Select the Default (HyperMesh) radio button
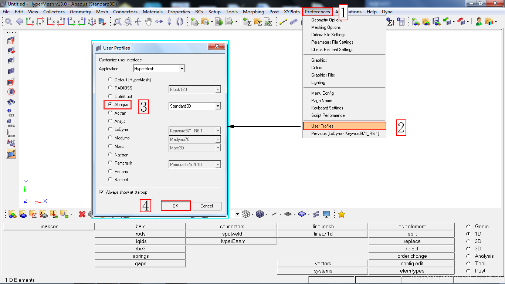Screen dimensions: 505x284 (x=110, y=80)
